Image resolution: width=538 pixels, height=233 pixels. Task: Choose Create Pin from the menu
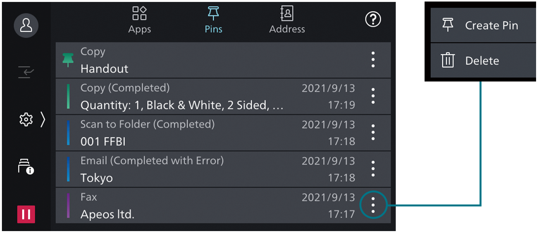click(484, 26)
